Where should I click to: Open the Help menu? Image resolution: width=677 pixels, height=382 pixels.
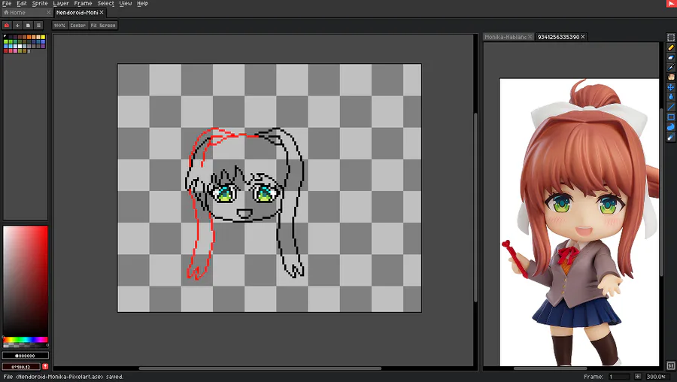(142, 4)
